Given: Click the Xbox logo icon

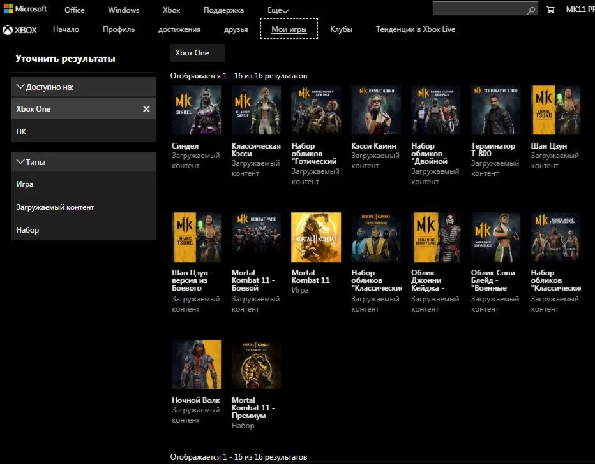Looking at the screenshot, I should [8, 30].
